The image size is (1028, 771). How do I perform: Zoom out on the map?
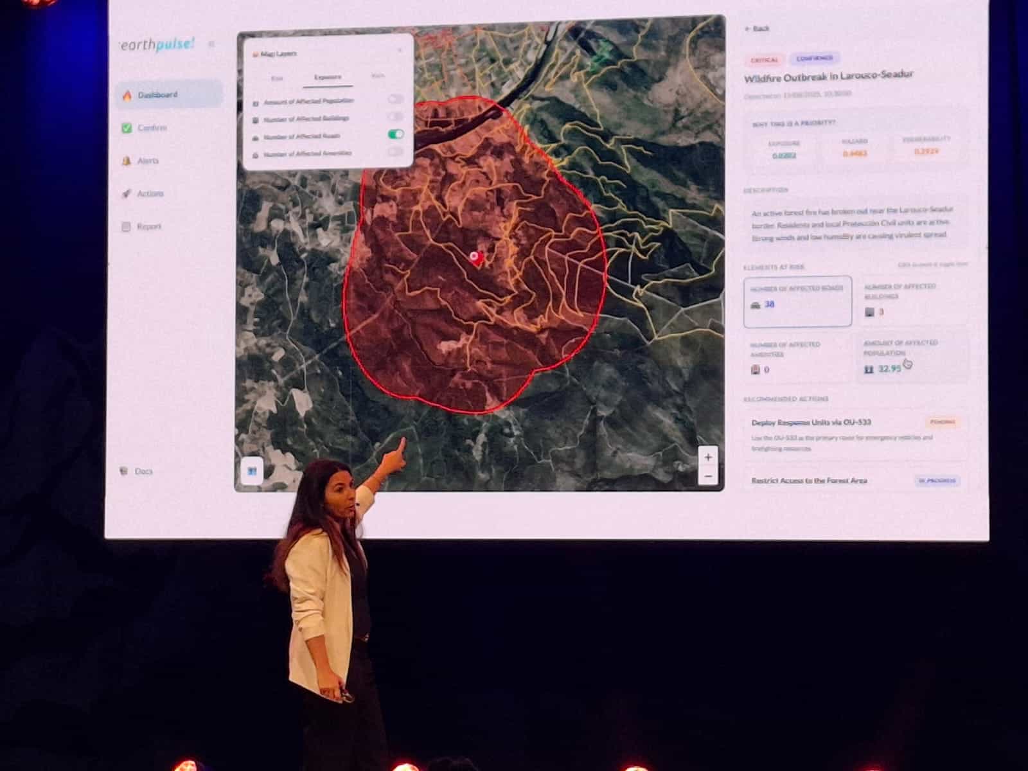tap(708, 476)
